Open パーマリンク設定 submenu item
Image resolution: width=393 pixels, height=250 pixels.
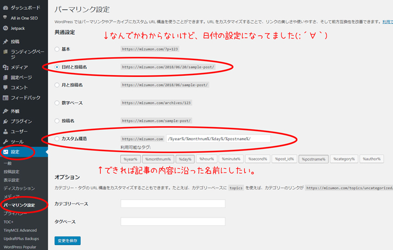coord(19,205)
